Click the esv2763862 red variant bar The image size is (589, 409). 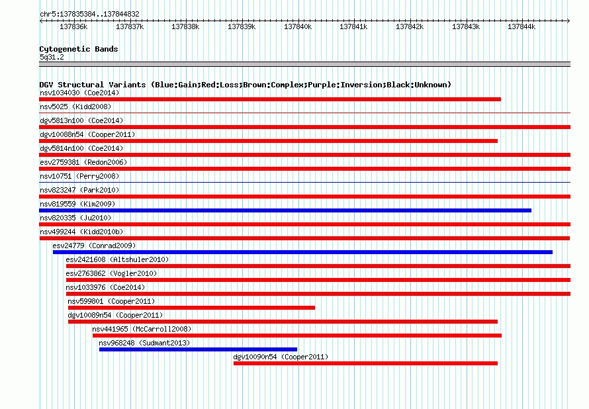(318, 280)
